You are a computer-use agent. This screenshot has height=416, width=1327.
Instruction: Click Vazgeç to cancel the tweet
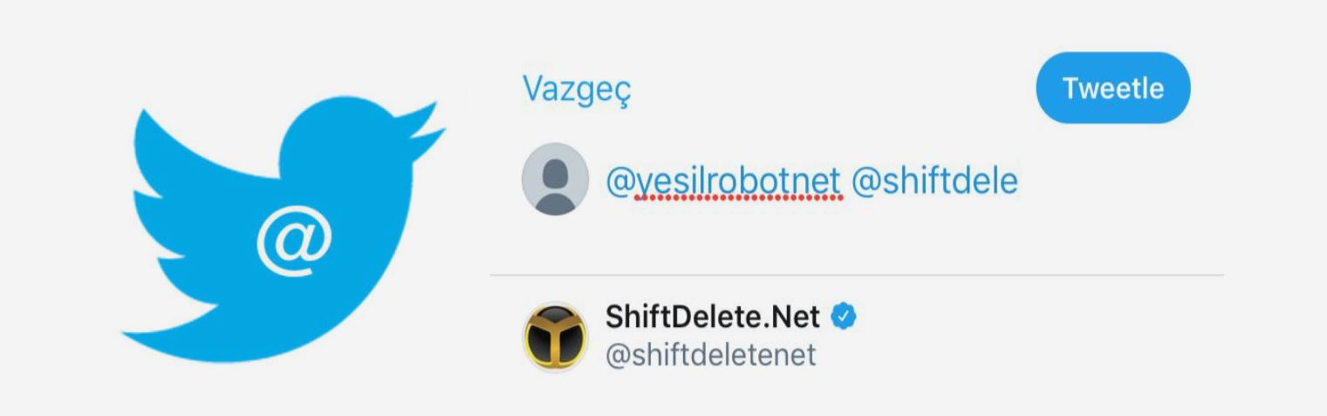(x=576, y=90)
